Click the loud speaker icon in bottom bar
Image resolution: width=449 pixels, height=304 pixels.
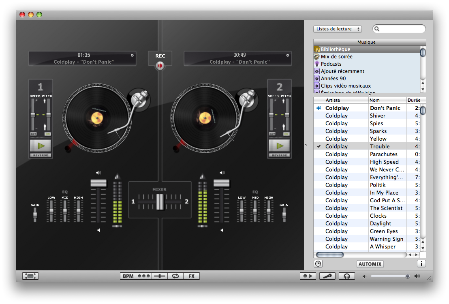pos(417,276)
